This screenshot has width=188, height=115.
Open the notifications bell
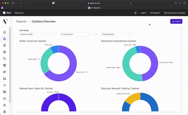point(135,13)
